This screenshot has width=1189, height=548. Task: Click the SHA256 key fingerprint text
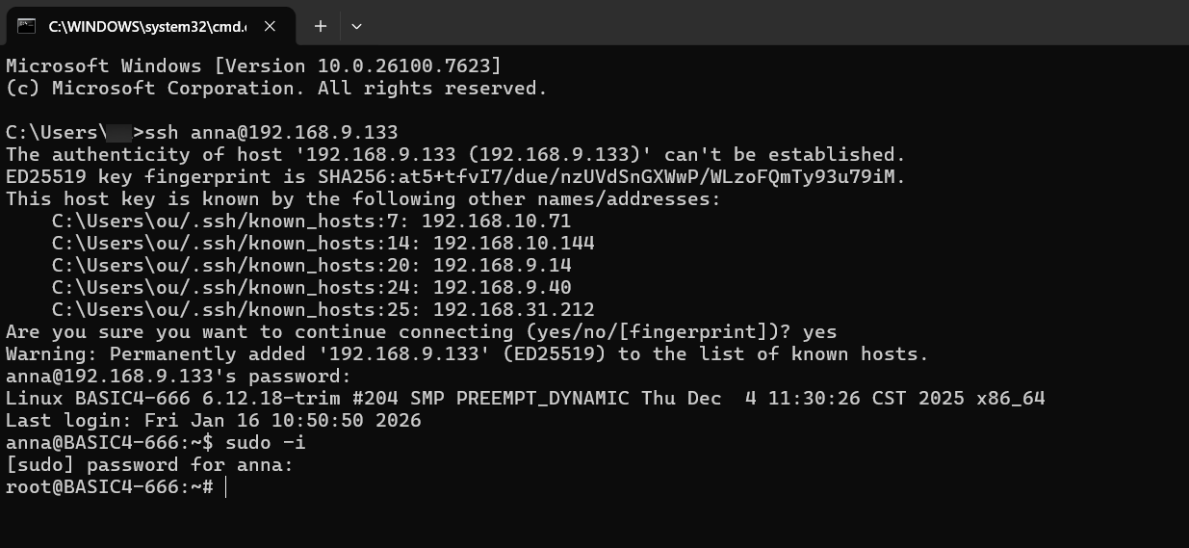[611, 177]
